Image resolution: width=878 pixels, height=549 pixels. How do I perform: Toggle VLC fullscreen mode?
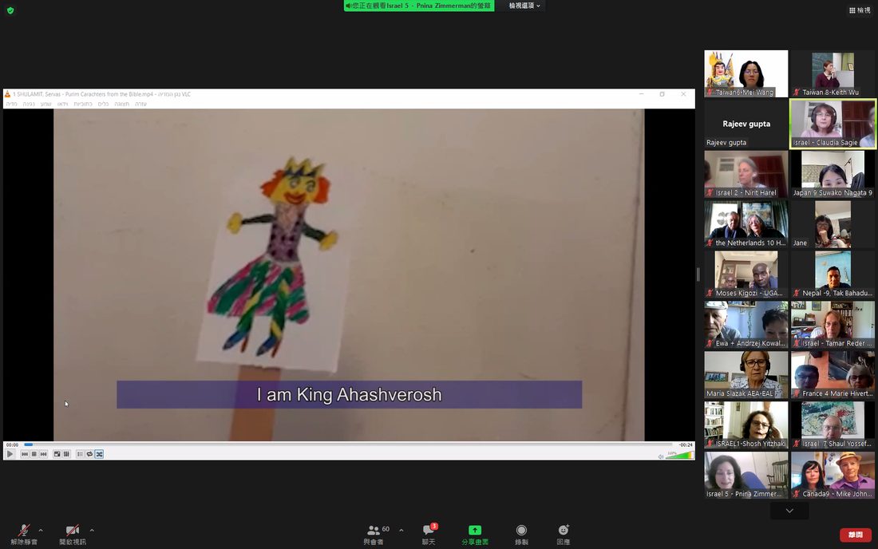[57, 454]
